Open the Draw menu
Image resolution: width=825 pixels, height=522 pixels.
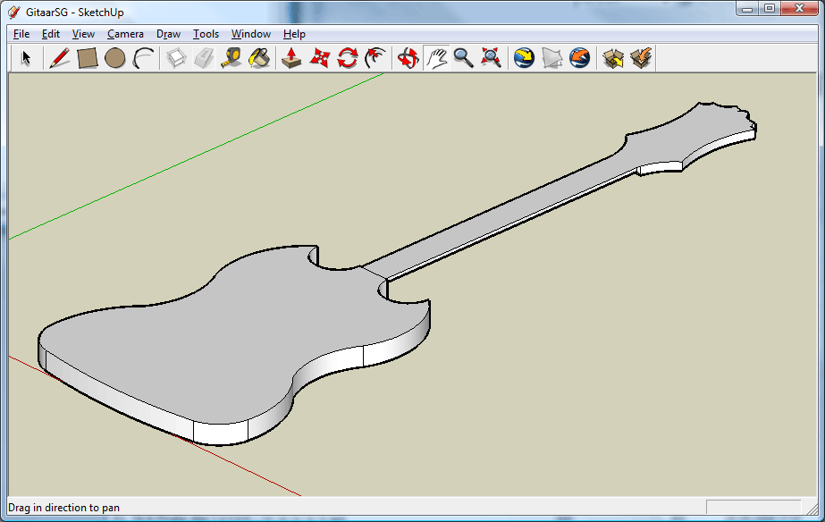pos(168,34)
